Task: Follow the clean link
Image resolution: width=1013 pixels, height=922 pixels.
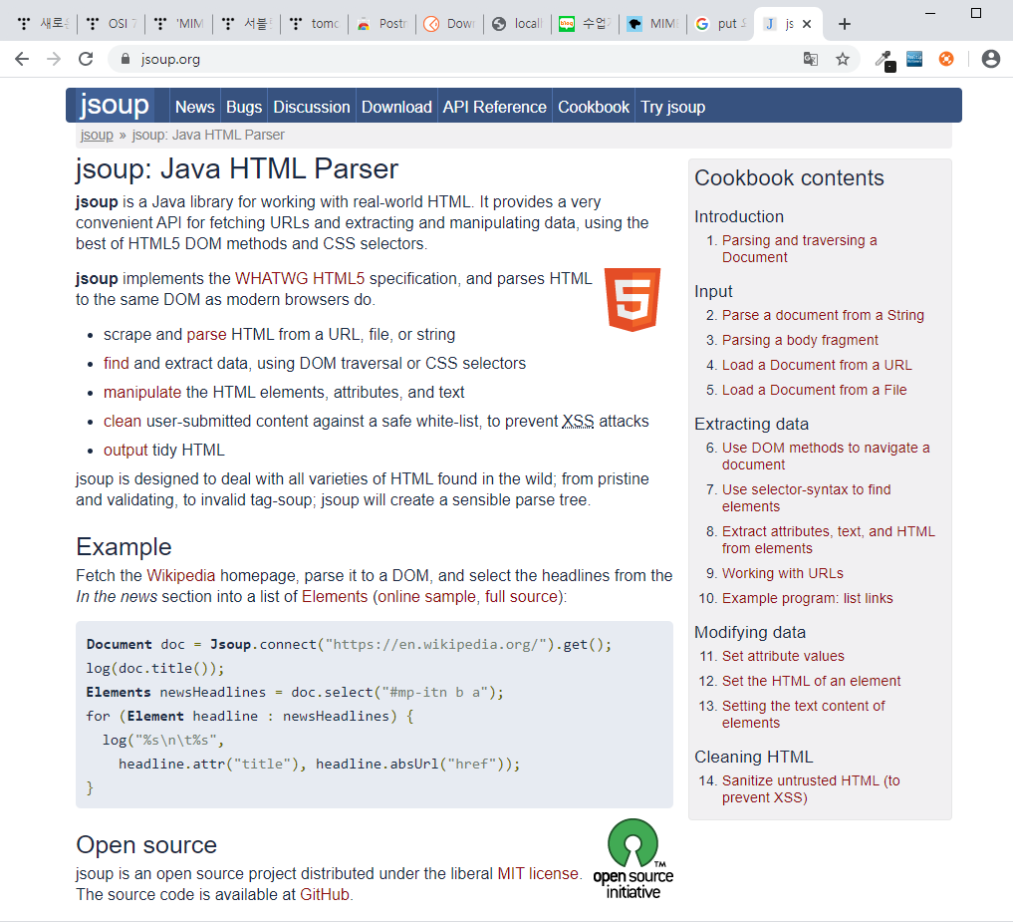Action: pyautogui.click(x=123, y=421)
